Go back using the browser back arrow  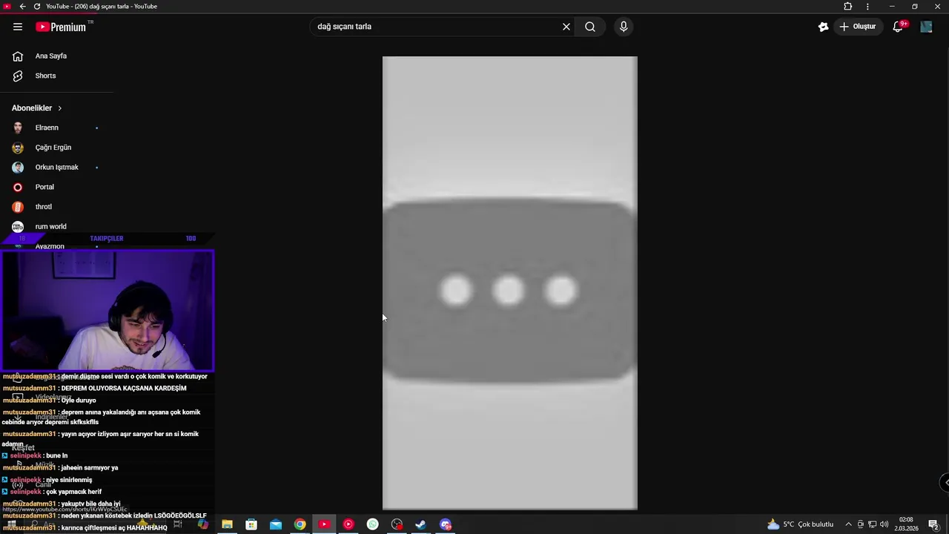pyautogui.click(x=22, y=7)
